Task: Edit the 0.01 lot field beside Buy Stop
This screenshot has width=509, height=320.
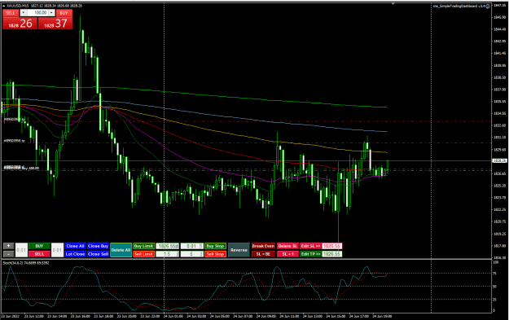Action: click(192, 246)
